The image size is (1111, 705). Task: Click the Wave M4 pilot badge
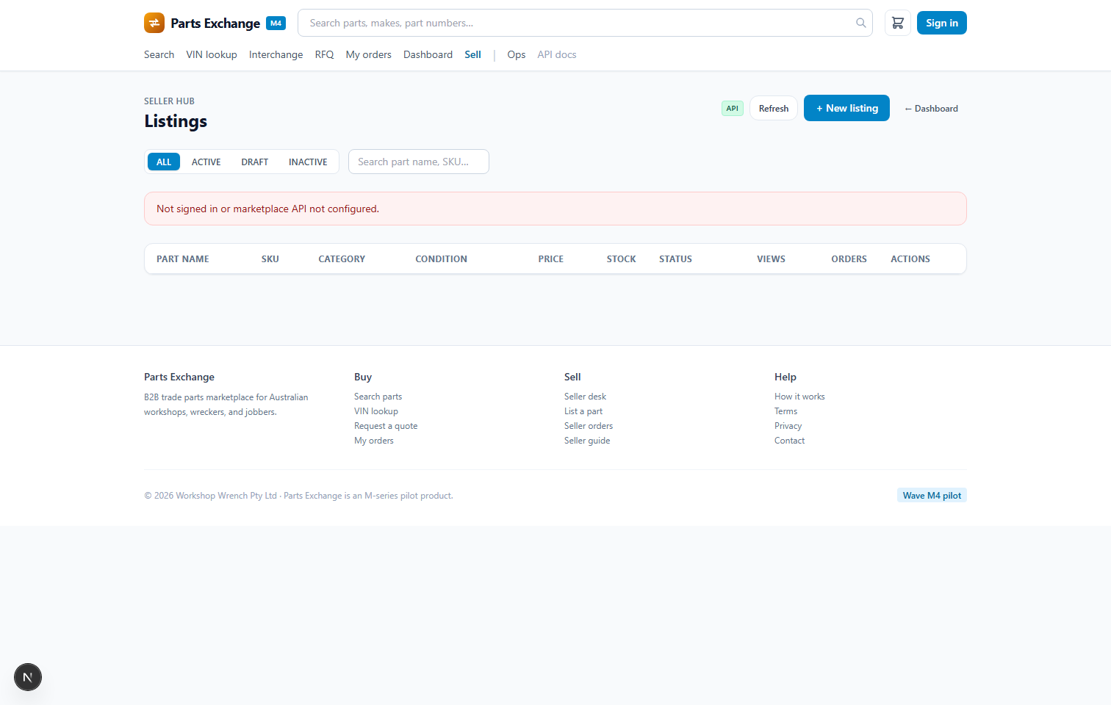point(932,495)
